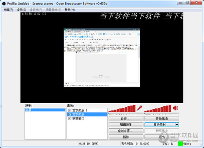Uncheck the 文字來源 source checkbox

pos(70,114)
